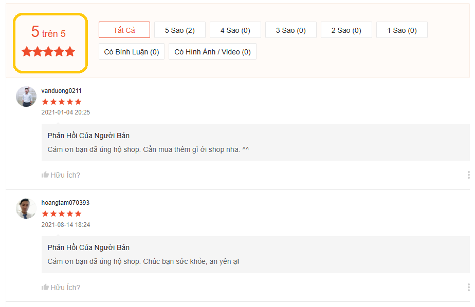Click the five-star rating under vanduong0211

[x=61, y=102]
